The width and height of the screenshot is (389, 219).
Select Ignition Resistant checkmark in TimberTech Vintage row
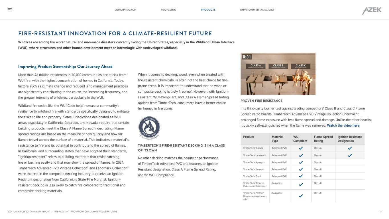click(350, 148)
